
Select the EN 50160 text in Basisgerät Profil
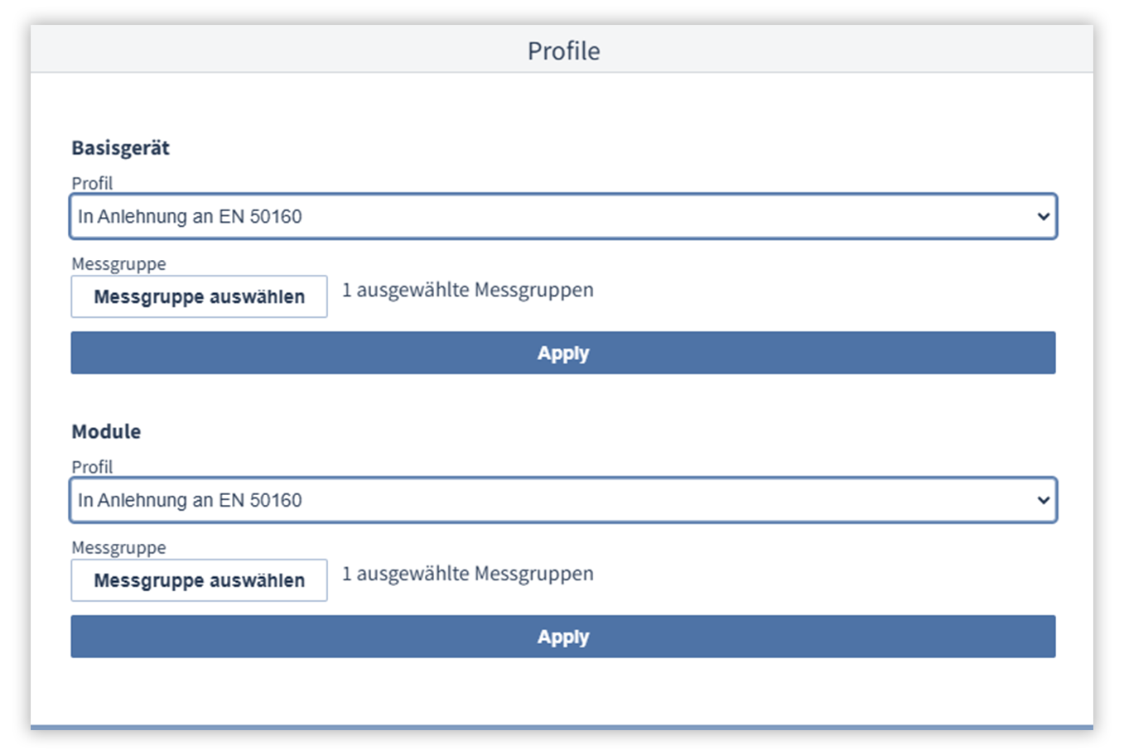point(260,217)
